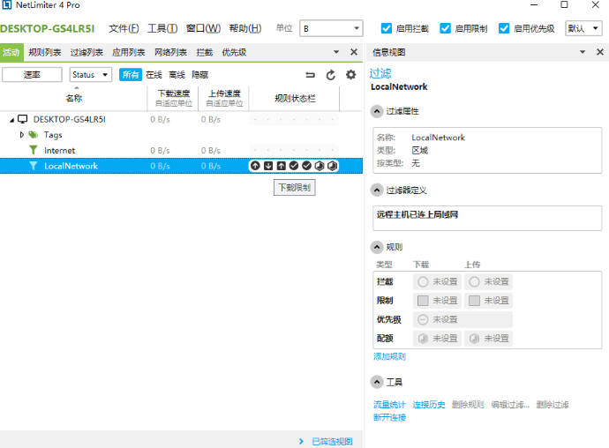Click the first checkmark blocker icon in LocalNetwork row
The image size is (609, 448).
tap(294, 166)
